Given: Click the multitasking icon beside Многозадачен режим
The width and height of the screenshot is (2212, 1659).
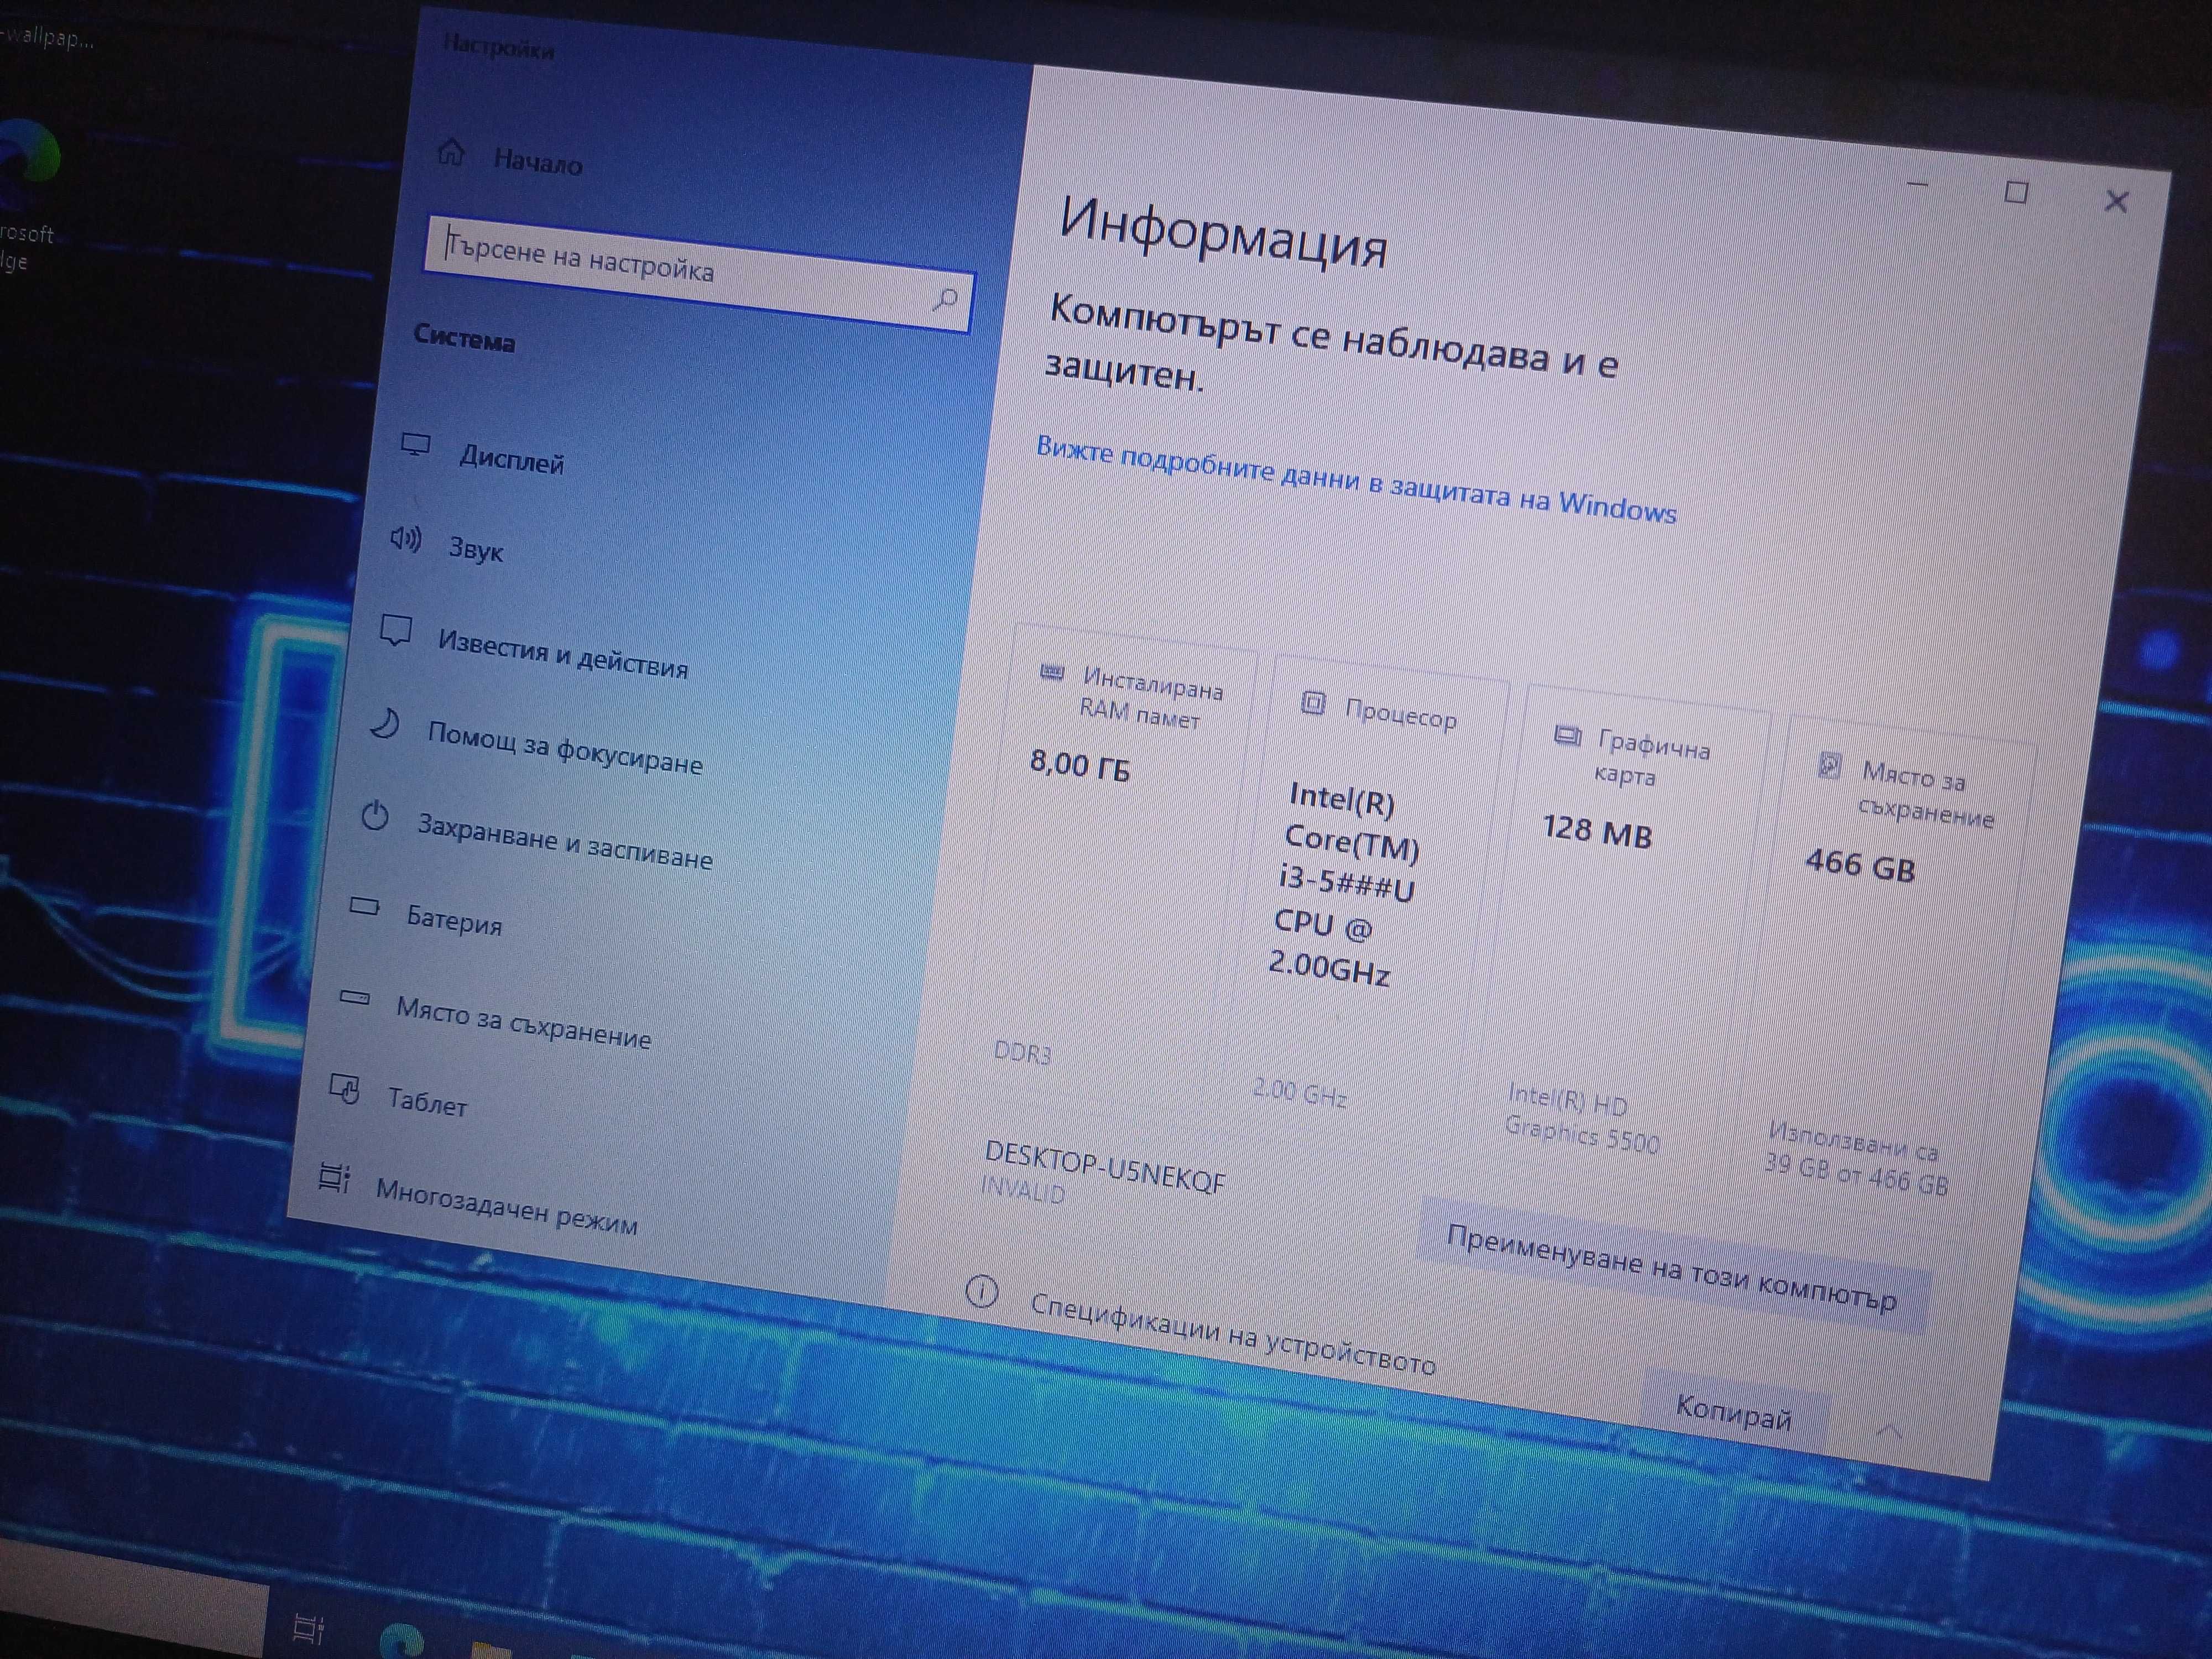Looking at the screenshot, I should click(334, 1178).
